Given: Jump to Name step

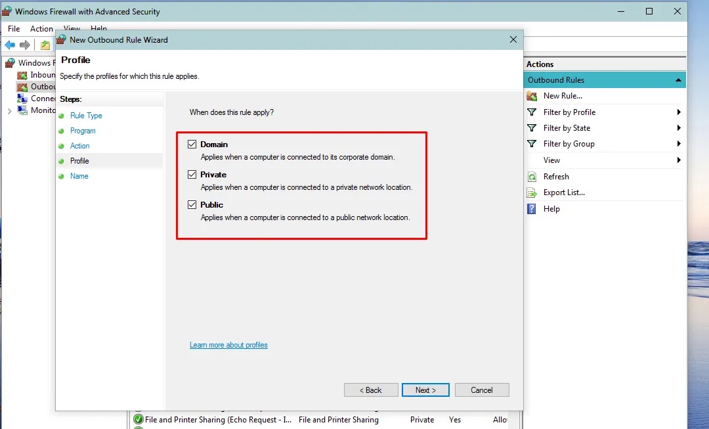Looking at the screenshot, I should [79, 176].
